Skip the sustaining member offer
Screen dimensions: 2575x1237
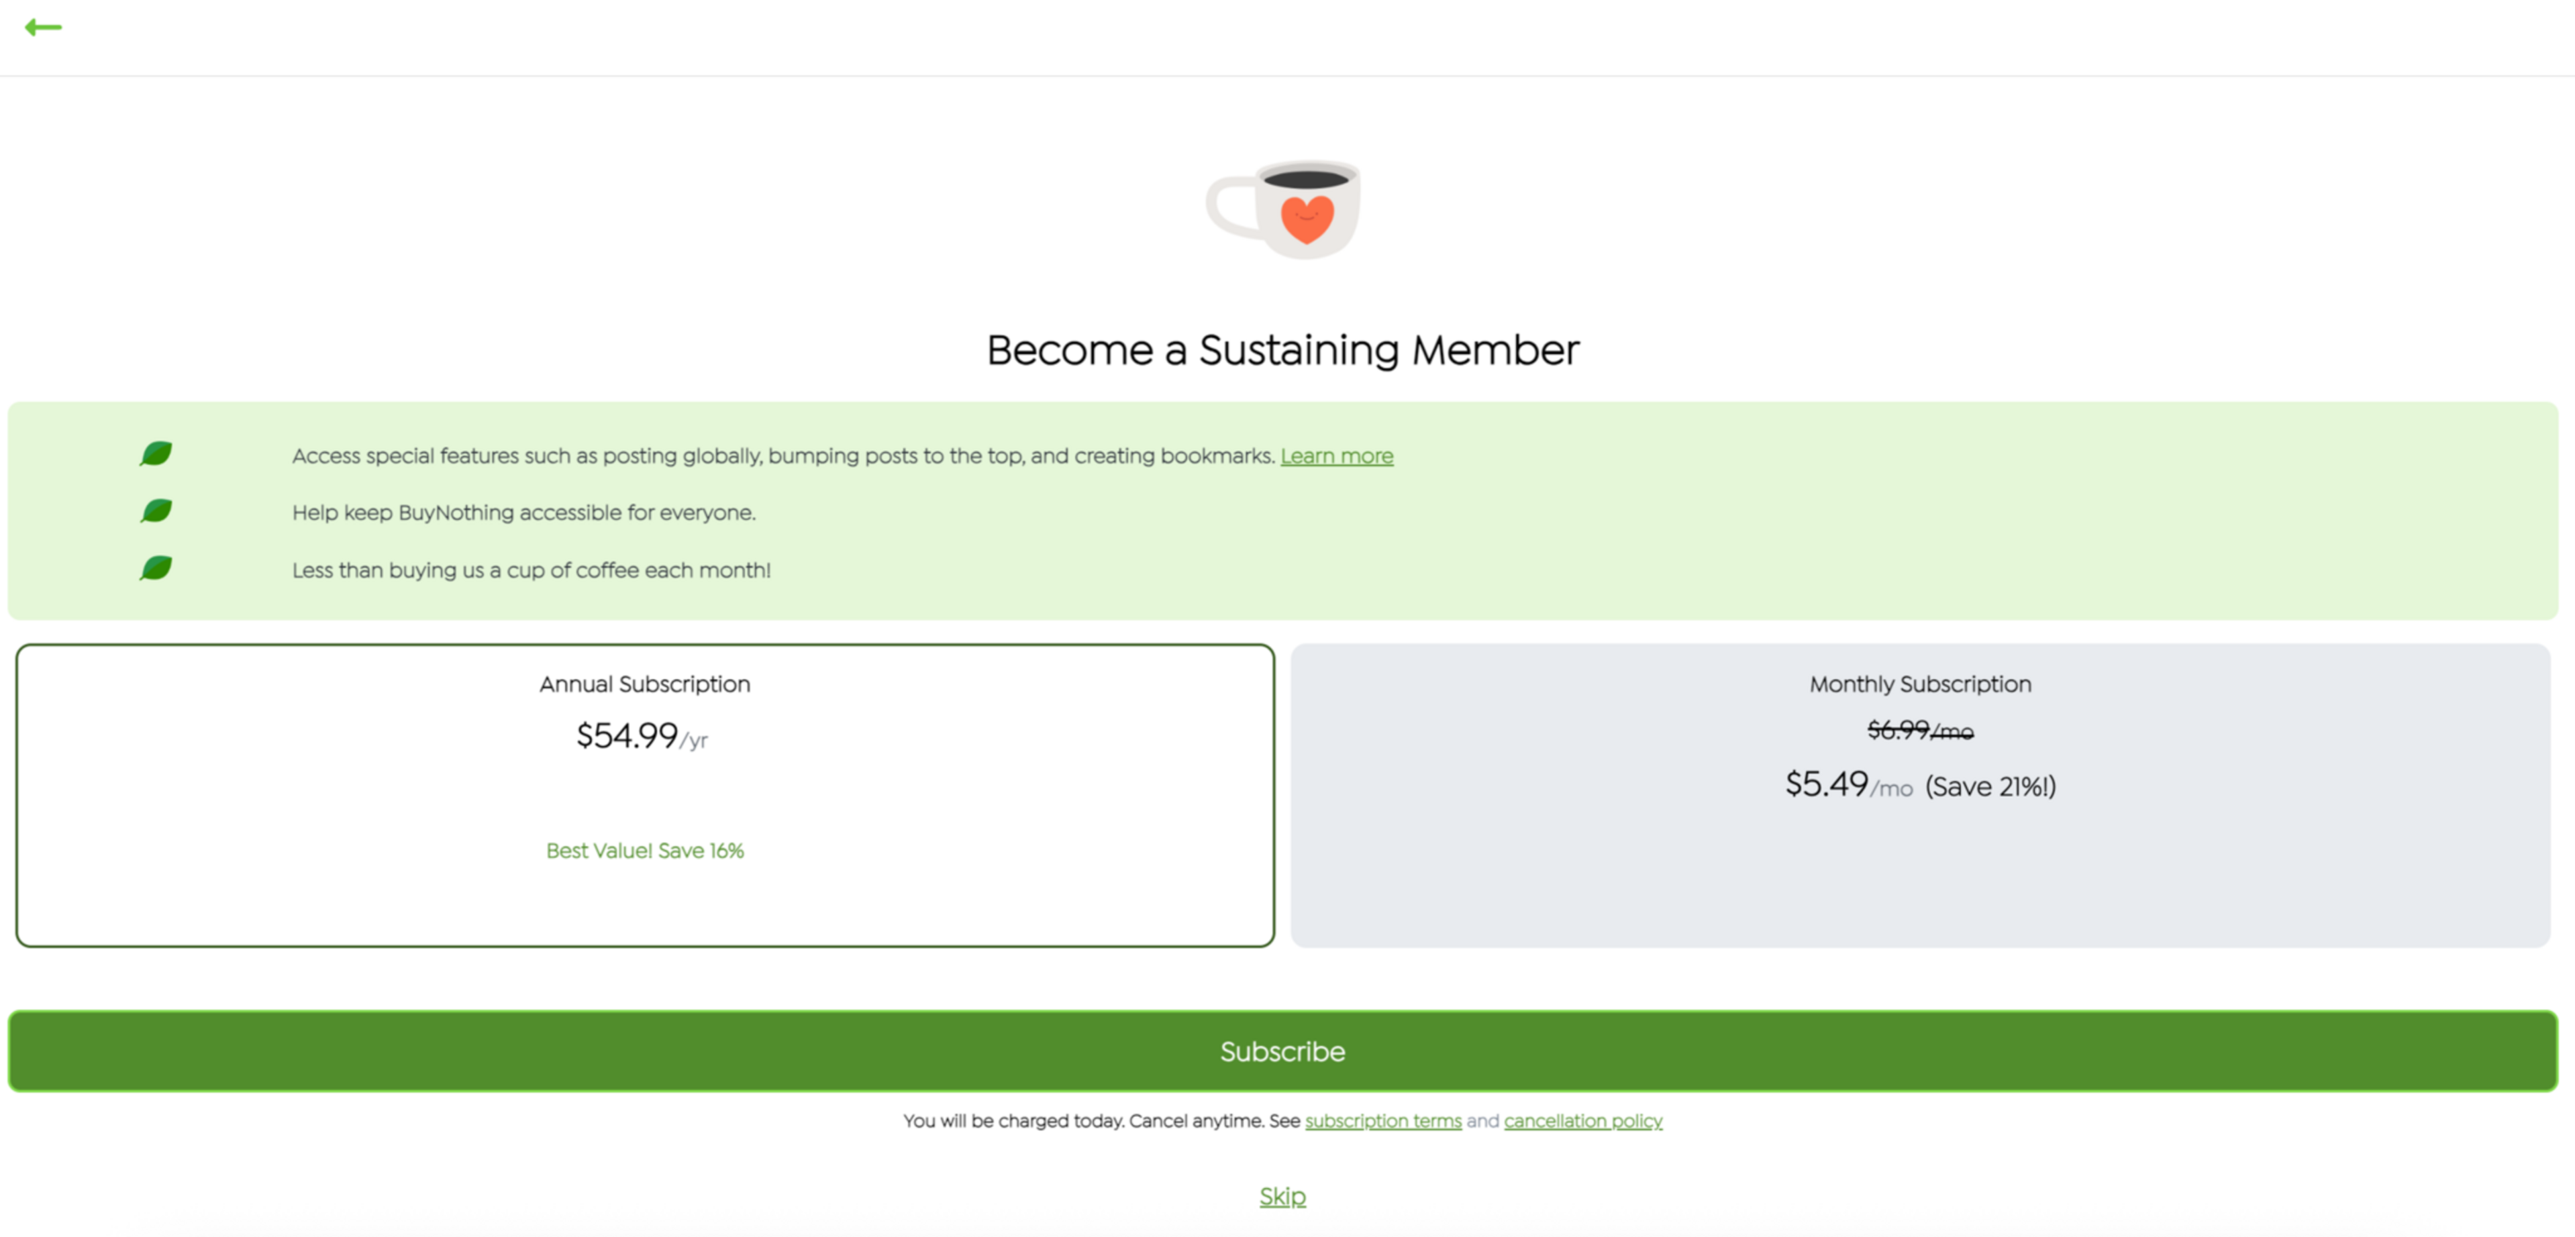[1282, 1196]
